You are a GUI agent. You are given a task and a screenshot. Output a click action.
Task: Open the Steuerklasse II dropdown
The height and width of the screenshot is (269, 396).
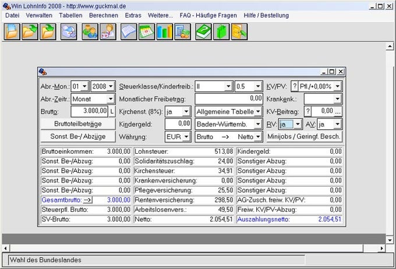click(228, 86)
